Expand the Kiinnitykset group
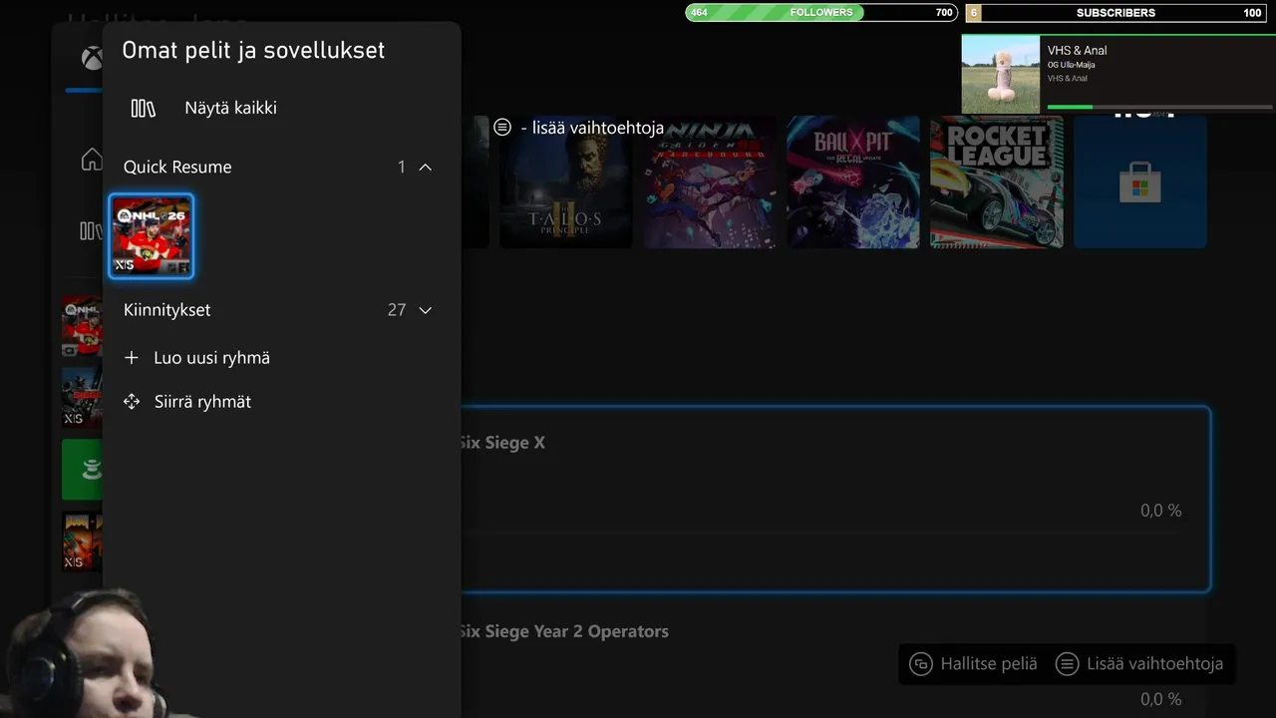The height and width of the screenshot is (718, 1276). [x=426, y=310]
